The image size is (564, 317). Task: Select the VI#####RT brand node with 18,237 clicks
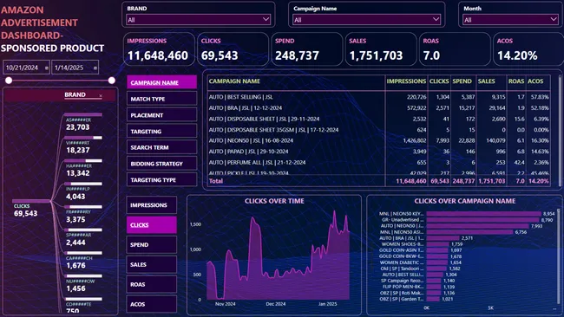83,145
